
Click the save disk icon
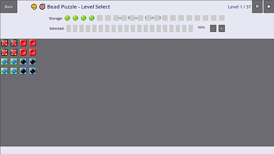click(x=269, y=6)
